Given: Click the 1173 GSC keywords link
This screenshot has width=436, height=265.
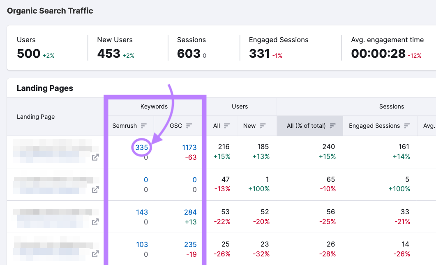Looking at the screenshot, I should point(190,147).
